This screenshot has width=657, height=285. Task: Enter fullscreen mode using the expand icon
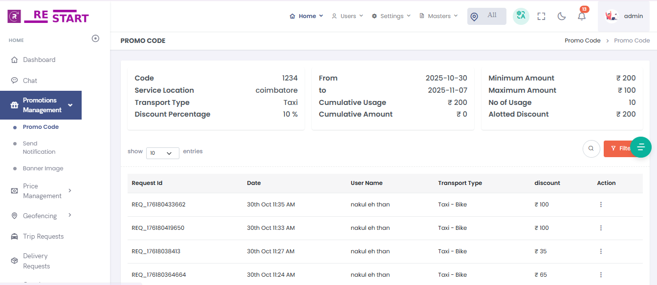[x=541, y=16]
